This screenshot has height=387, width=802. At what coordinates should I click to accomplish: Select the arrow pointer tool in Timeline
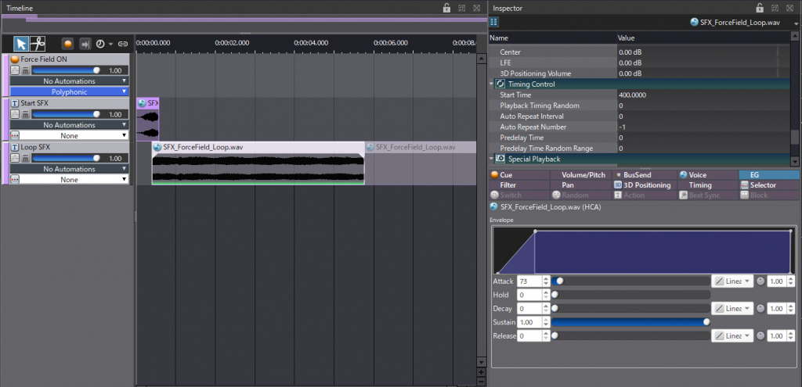21,44
